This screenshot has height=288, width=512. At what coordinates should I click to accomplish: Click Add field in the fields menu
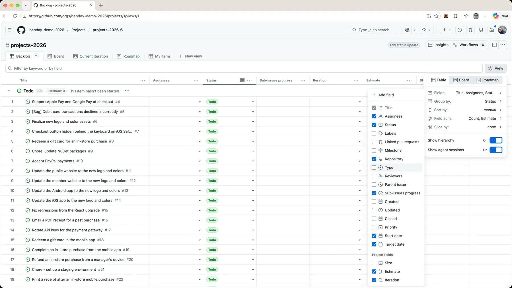[x=383, y=95]
